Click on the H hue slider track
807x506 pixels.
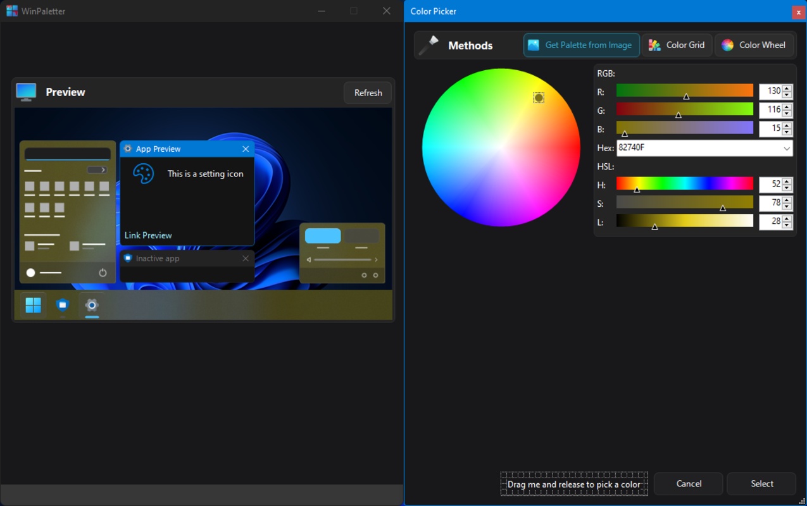point(685,183)
